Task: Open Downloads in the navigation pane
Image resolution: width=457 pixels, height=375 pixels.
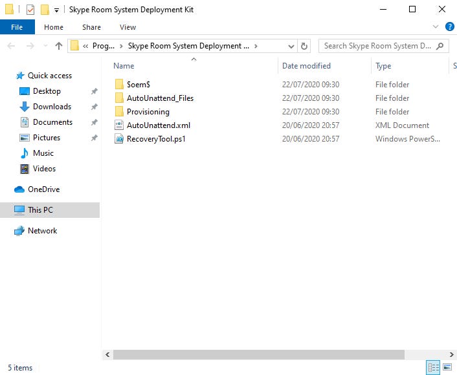Action: [x=52, y=107]
